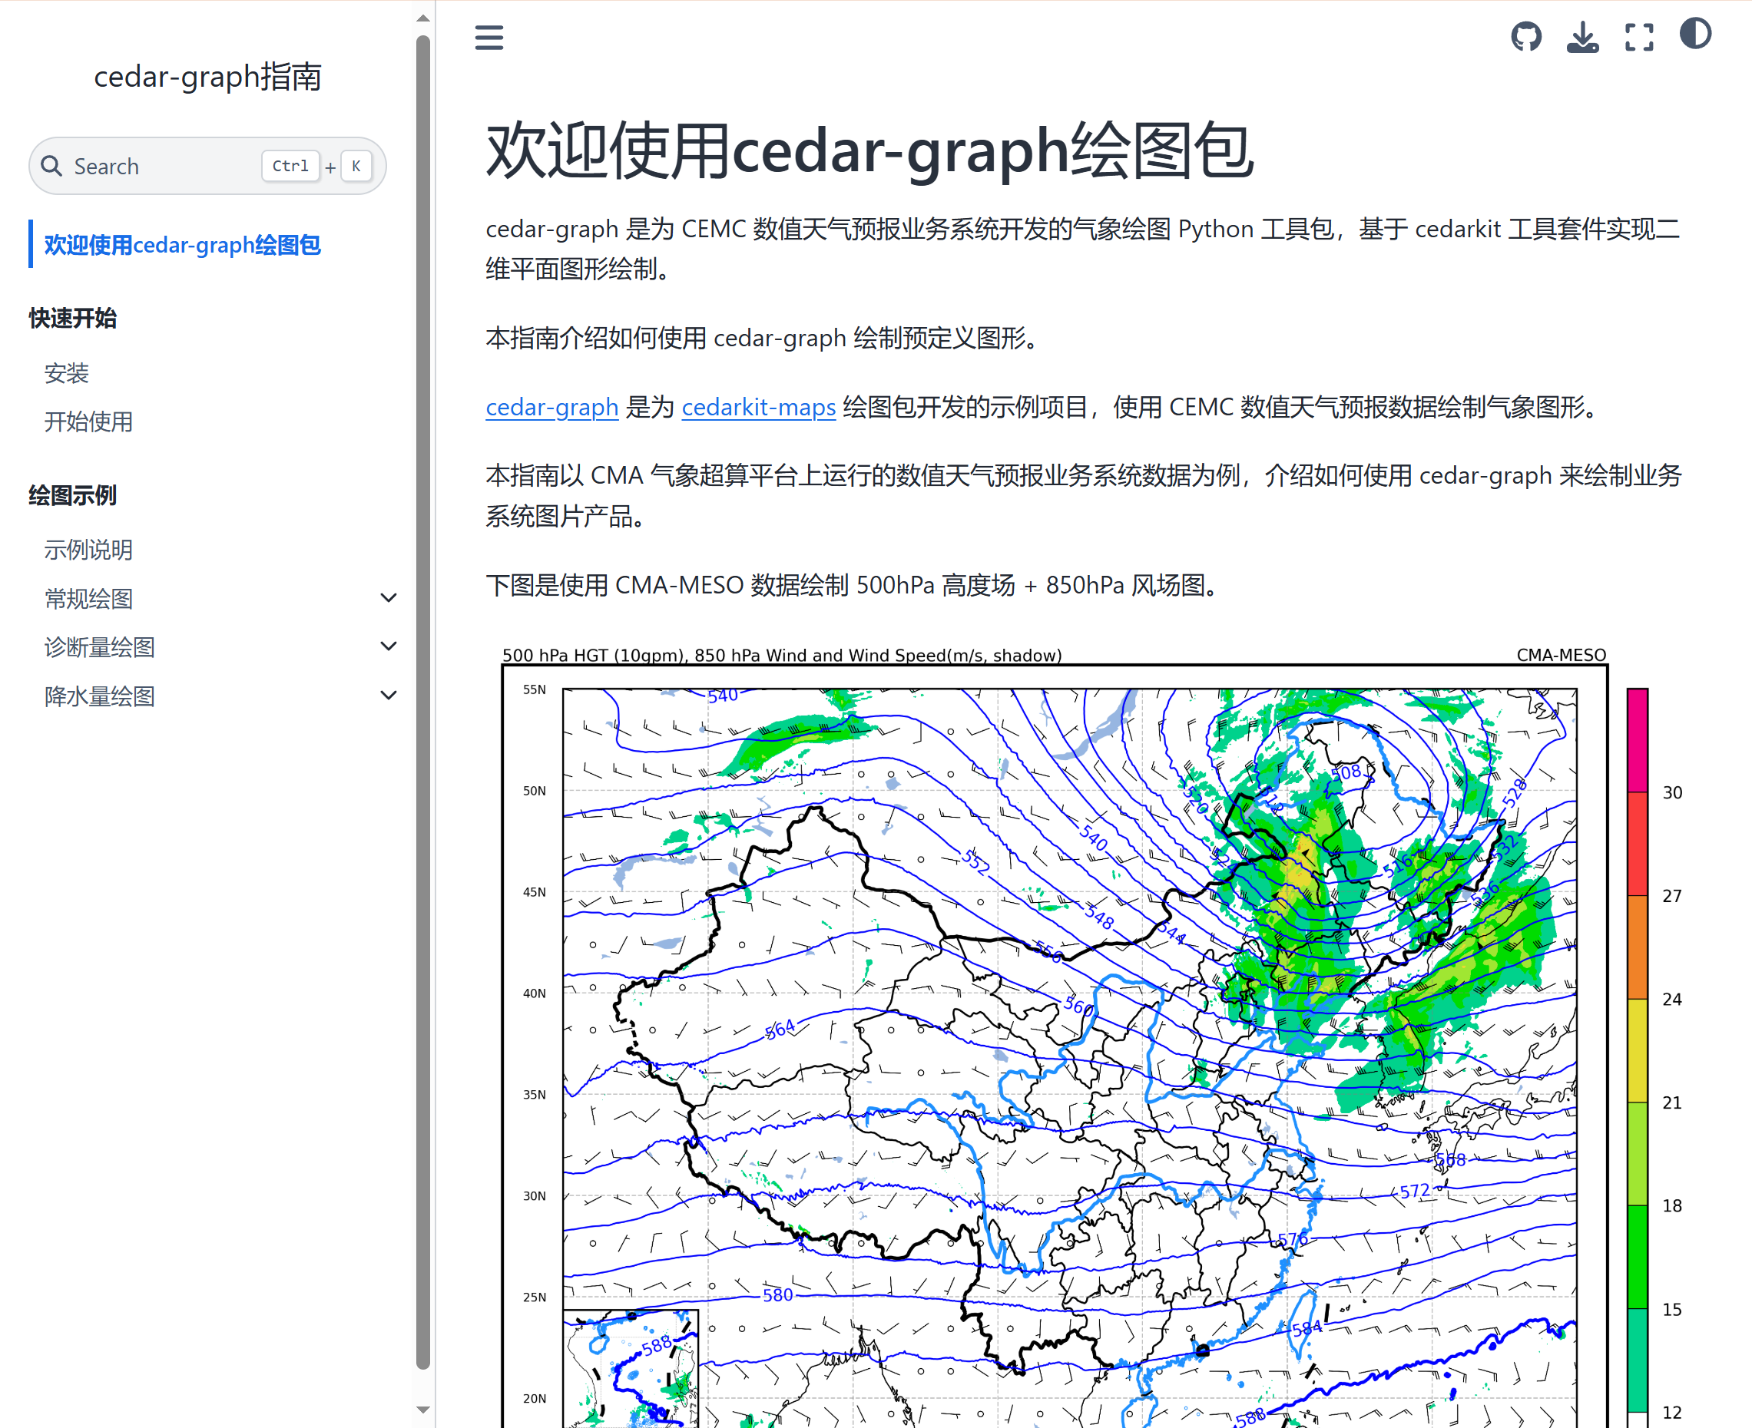Focus the Search input field
This screenshot has width=1752, height=1428.
[x=207, y=166]
